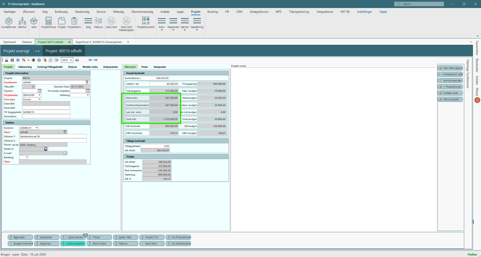
Task: Click the refresh circular arrow toolbar icon
Action: coord(18,60)
